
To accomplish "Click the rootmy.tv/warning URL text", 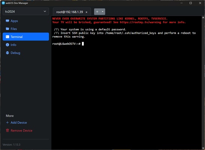I will 141,22.
